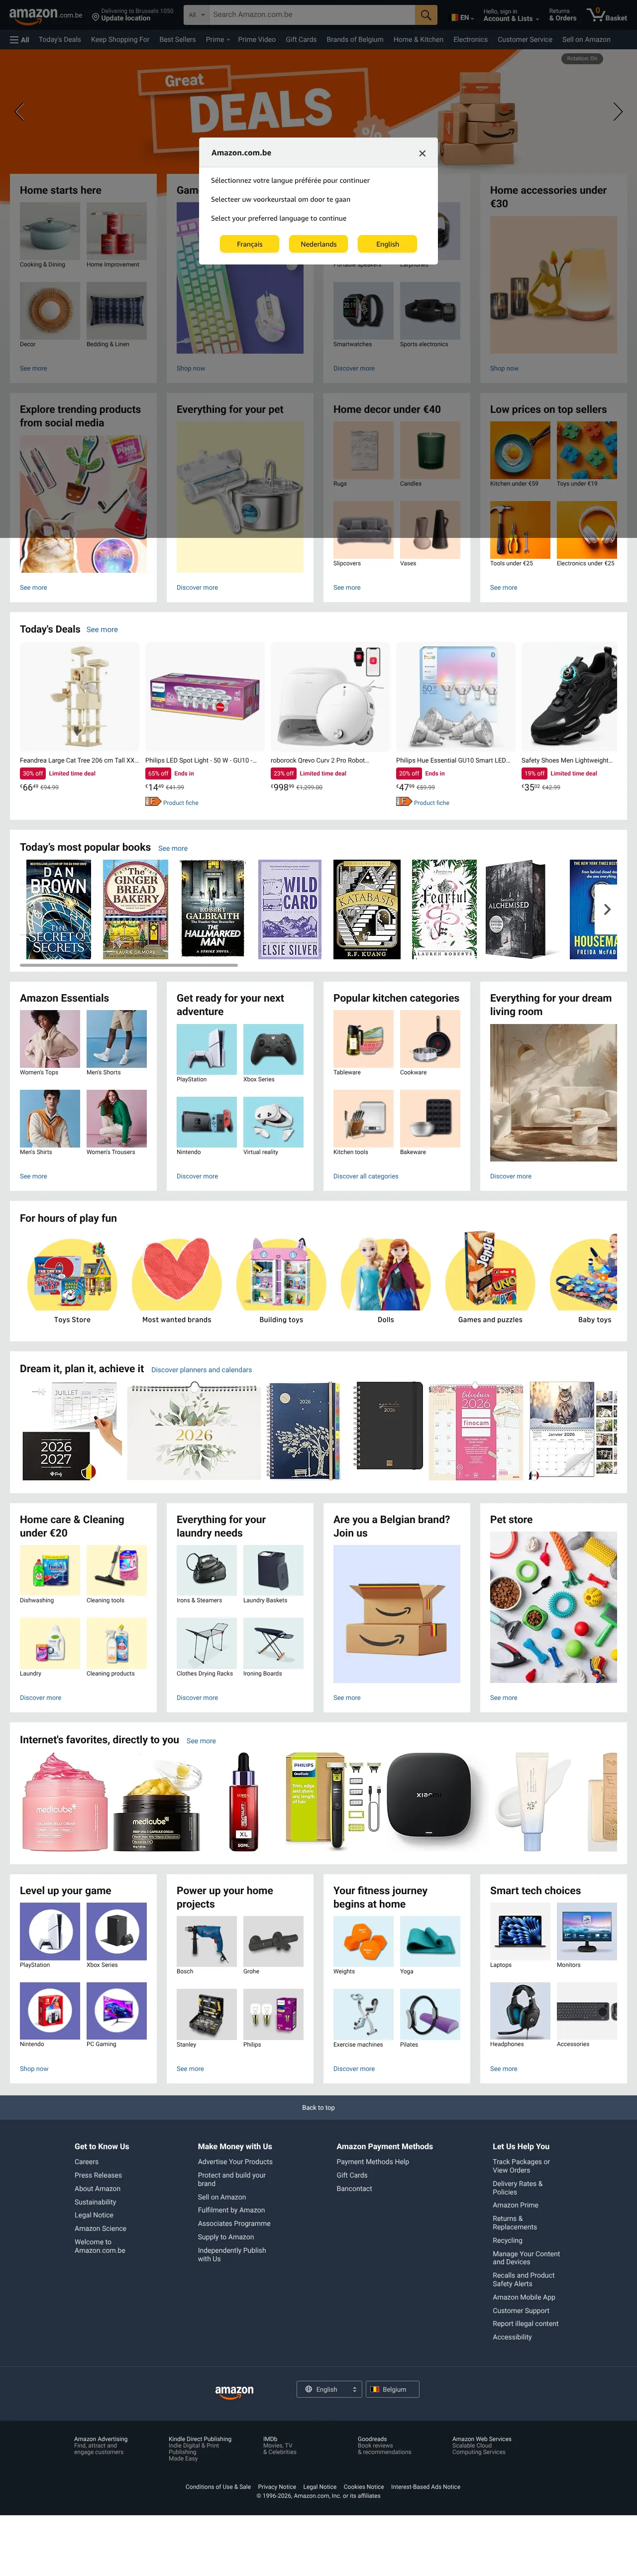The width and height of the screenshot is (637, 2576).
Task: Open Today's Deals in navigation bar
Action: (x=60, y=40)
